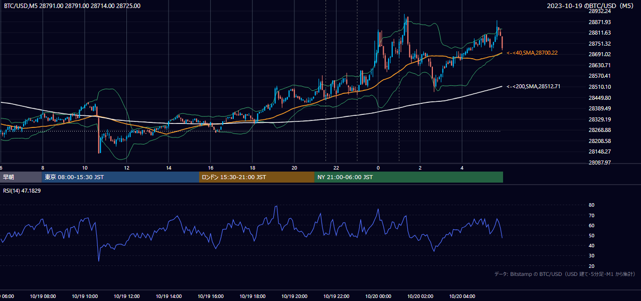Select the 2023-10-19 BTC/USD (M5) header label
641x301 pixels.
591,6
